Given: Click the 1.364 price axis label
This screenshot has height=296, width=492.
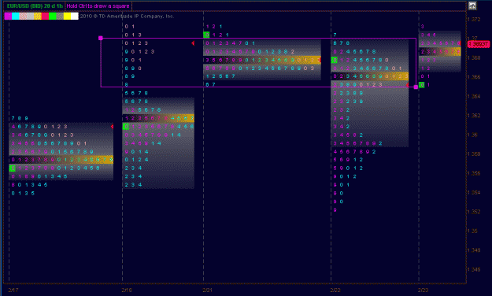Looking at the screenshot, I should (x=474, y=96).
